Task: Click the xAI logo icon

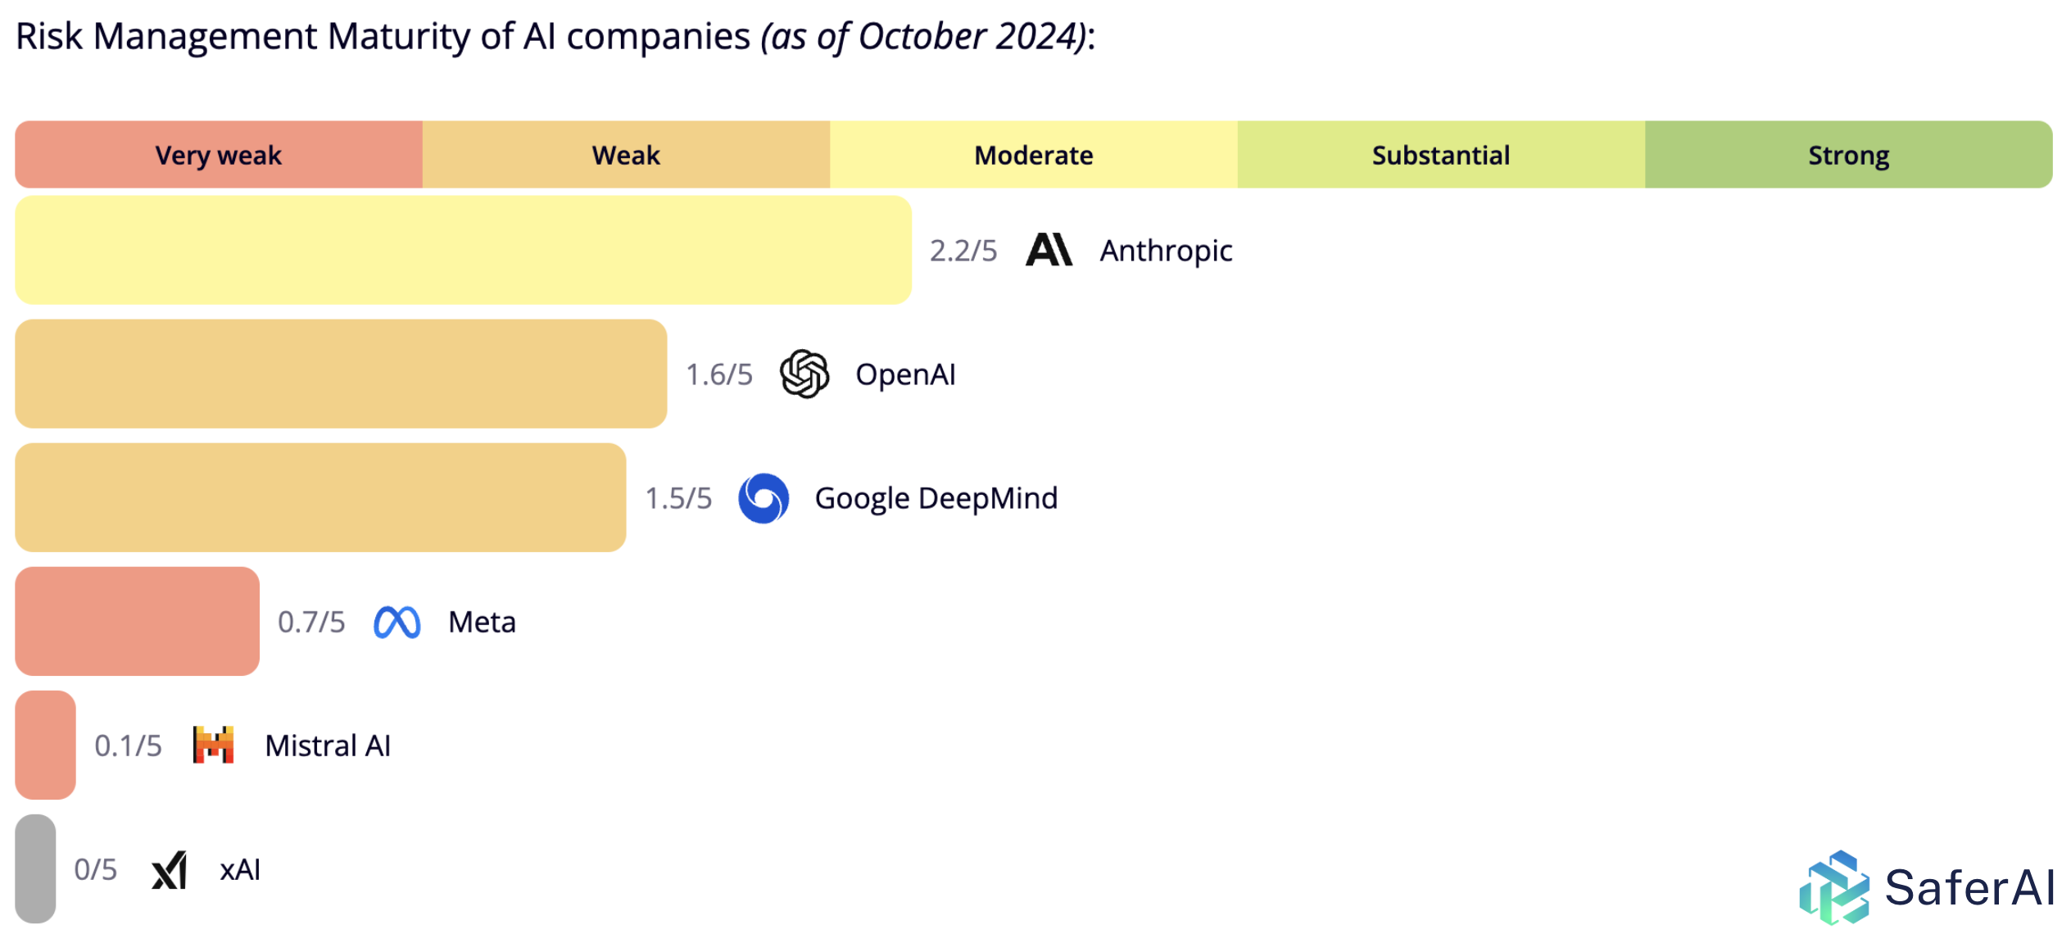Action: tap(170, 869)
